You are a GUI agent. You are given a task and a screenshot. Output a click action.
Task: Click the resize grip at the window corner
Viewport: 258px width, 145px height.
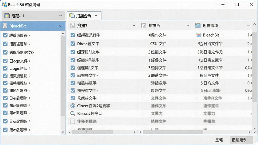pos(256,143)
